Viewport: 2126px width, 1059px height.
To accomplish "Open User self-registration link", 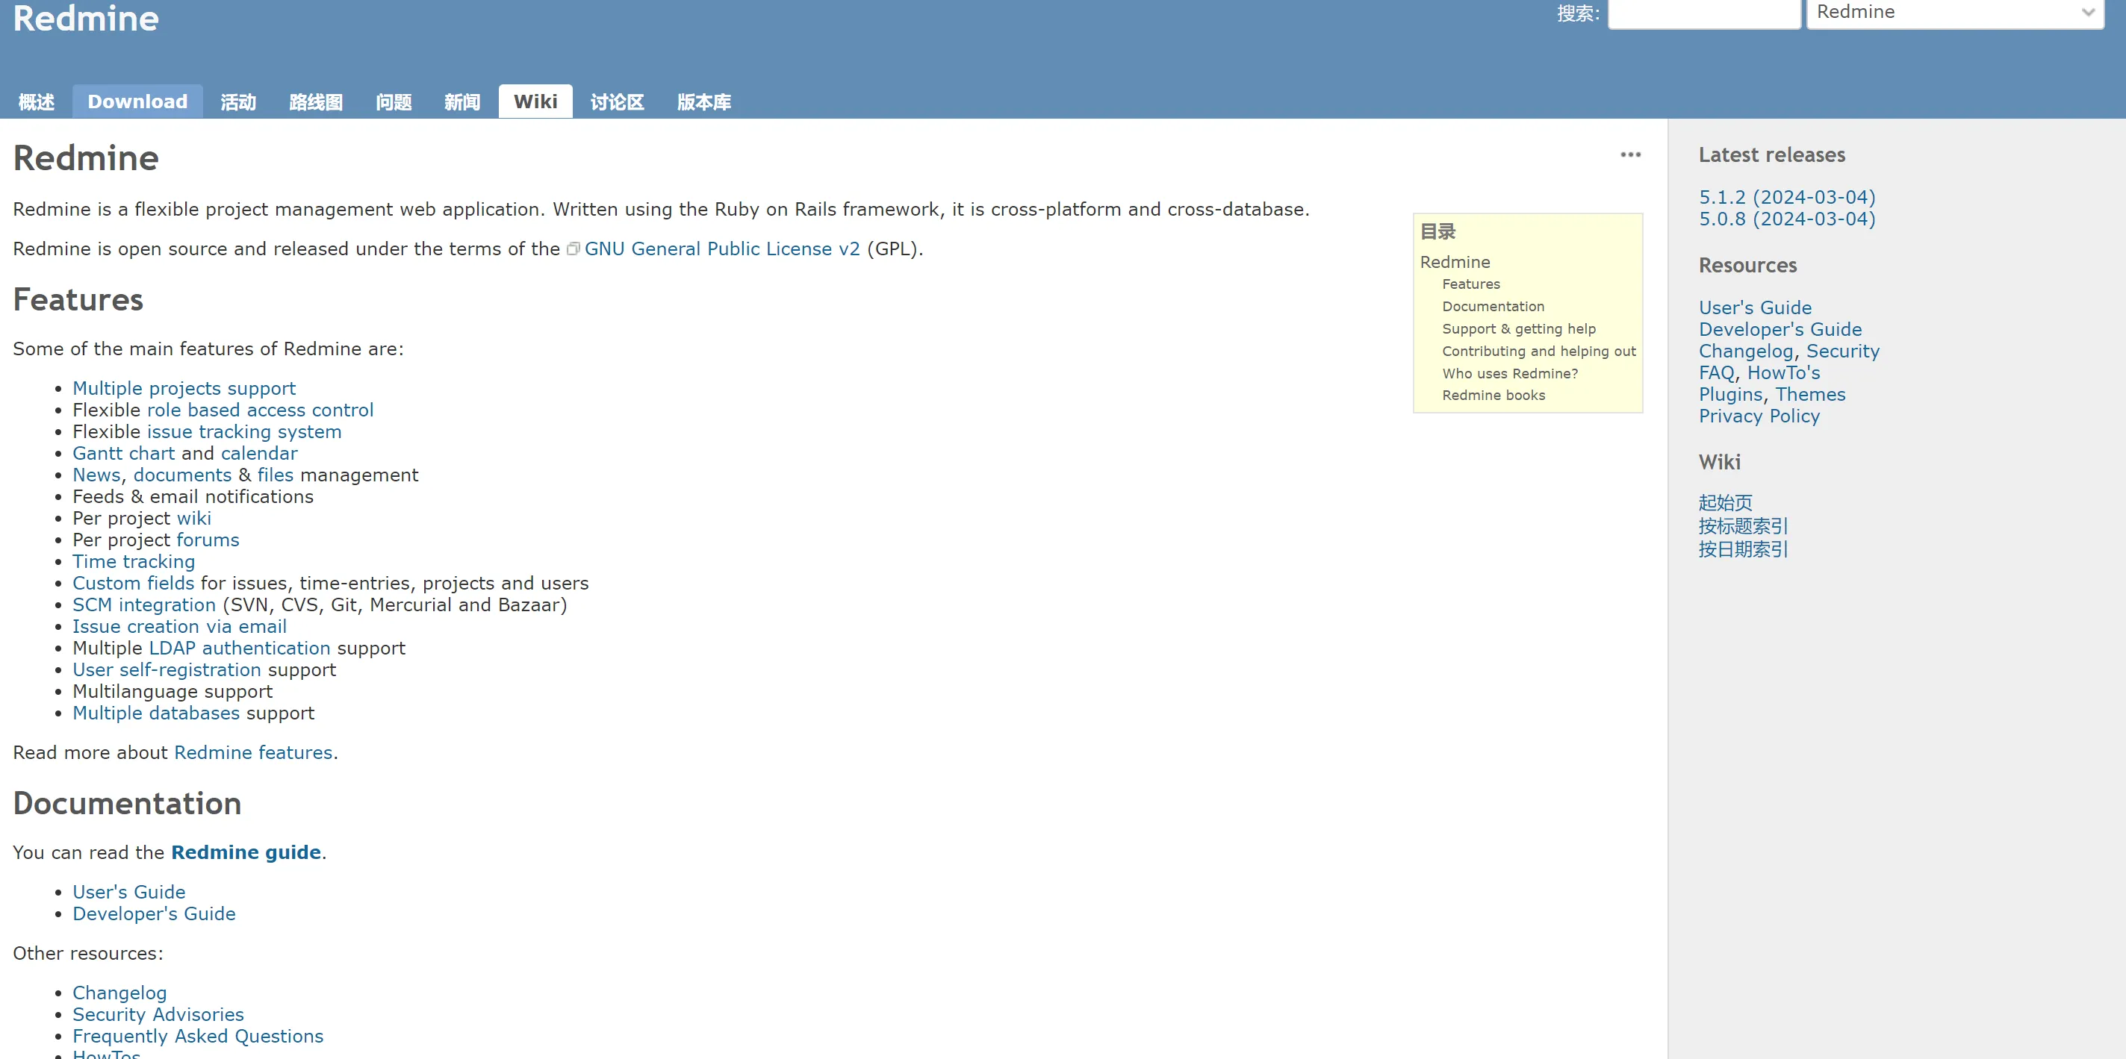I will (x=167, y=669).
